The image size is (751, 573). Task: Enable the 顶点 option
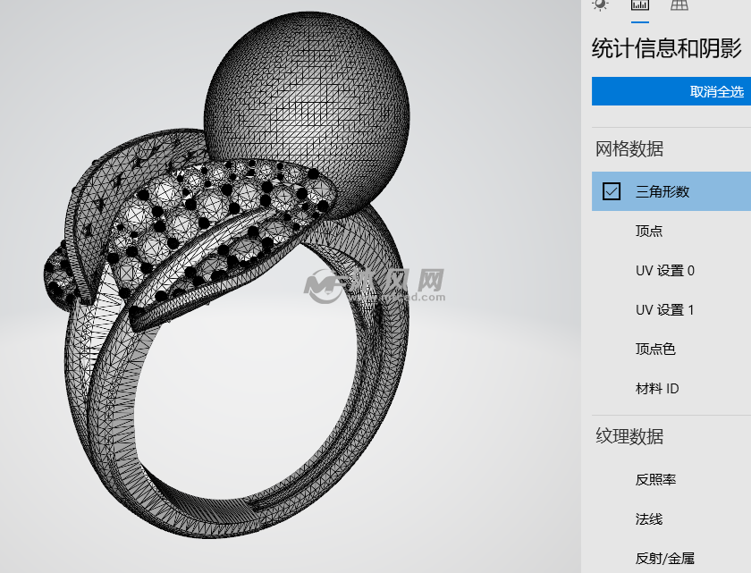tap(649, 231)
